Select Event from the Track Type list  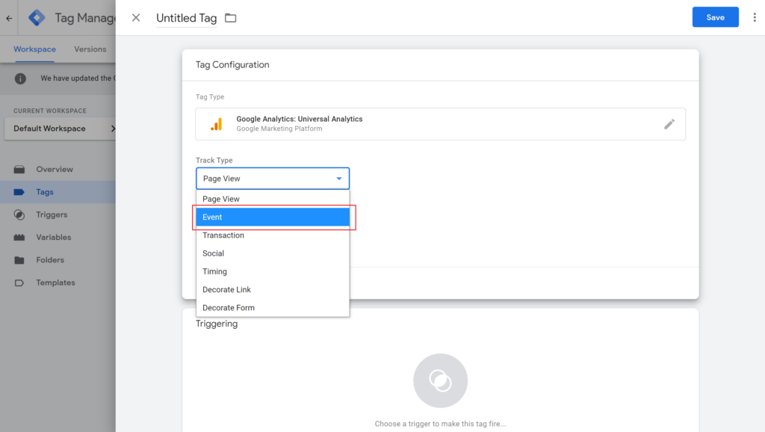tap(273, 217)
